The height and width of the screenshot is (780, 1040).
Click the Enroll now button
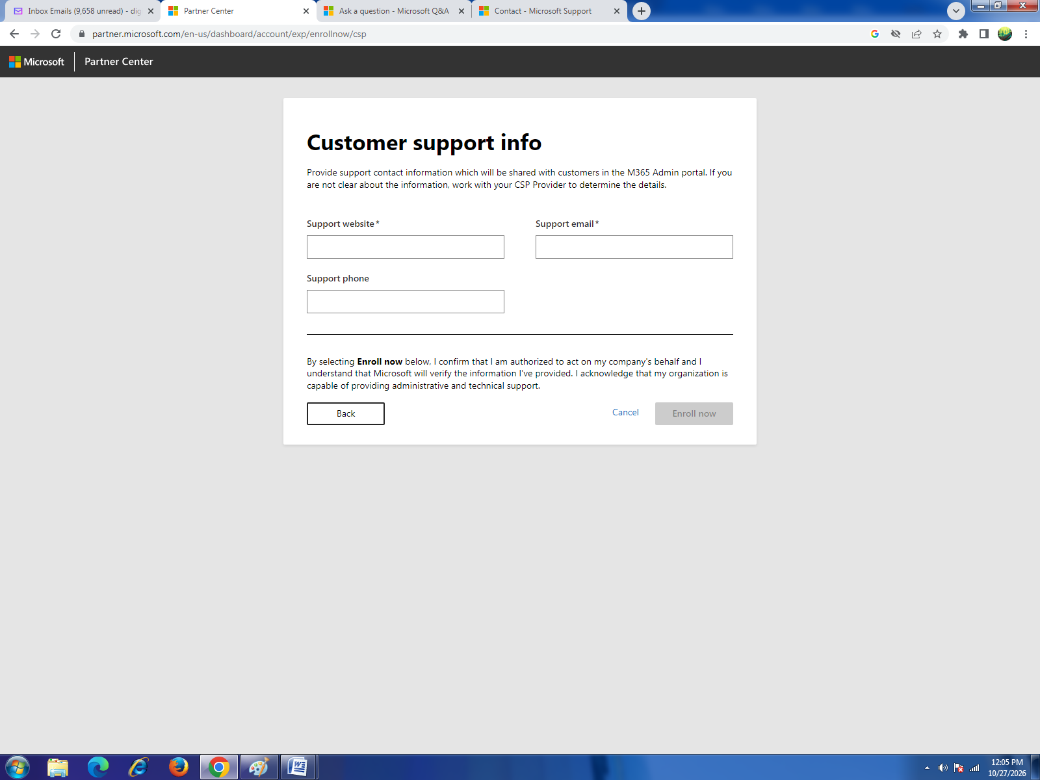coord(694,414)
